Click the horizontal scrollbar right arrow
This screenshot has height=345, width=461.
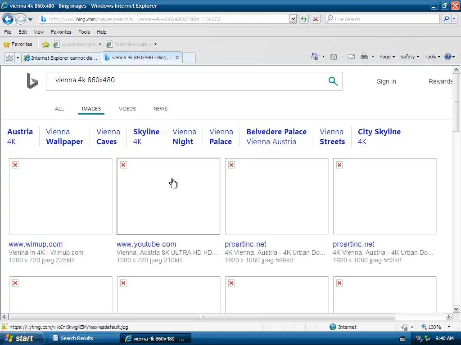tap(448, 317)
